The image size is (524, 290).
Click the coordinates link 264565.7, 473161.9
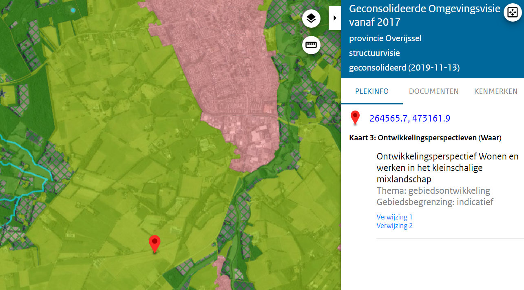click(410, 118)
